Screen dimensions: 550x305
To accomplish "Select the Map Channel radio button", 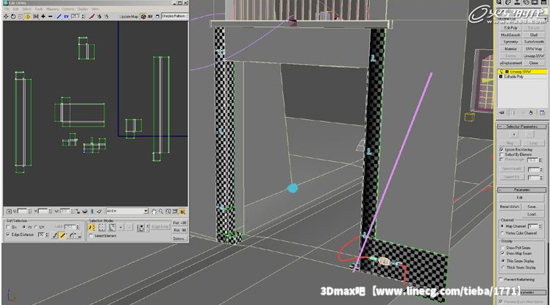I will tap(502, 226).
